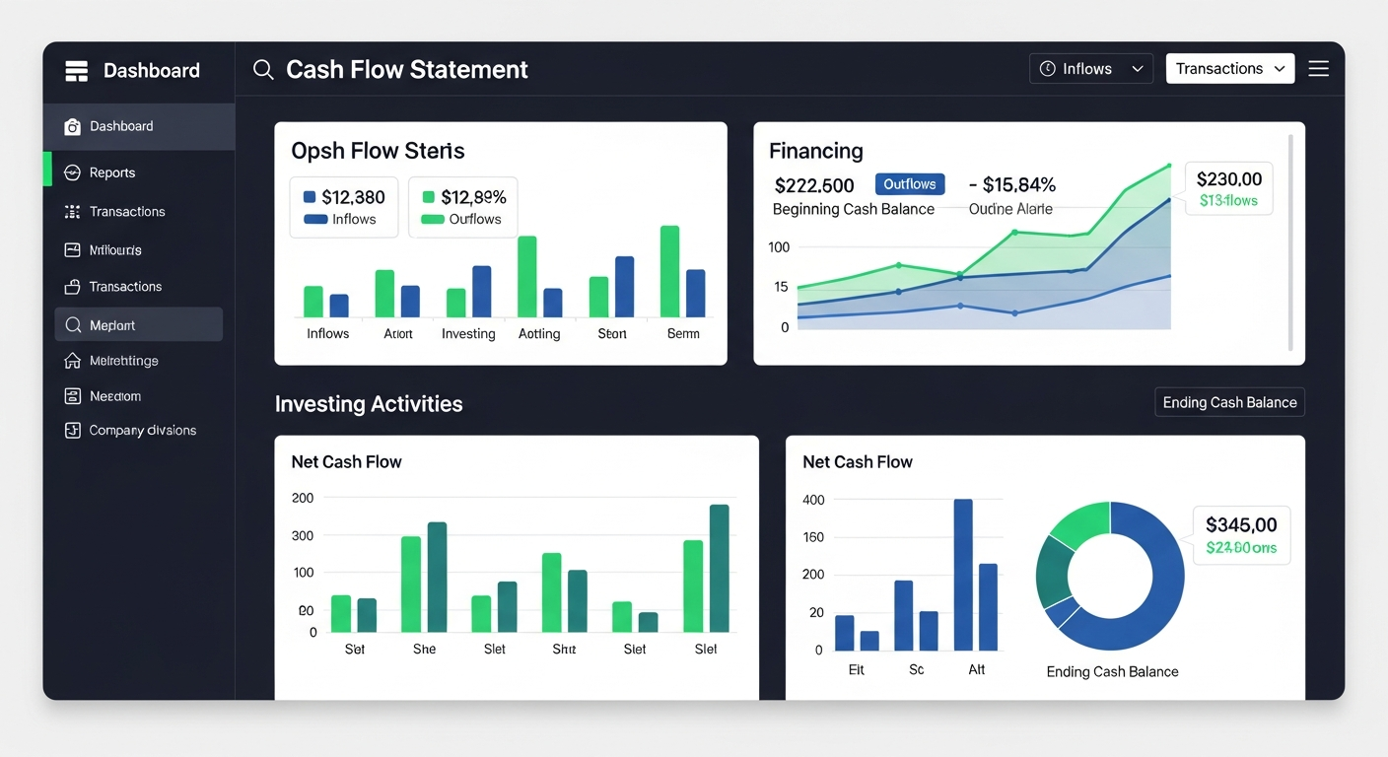Click the Financing panel vertical scrollbar
This screenshot has width=1388, height=757.
[1290, 242]
